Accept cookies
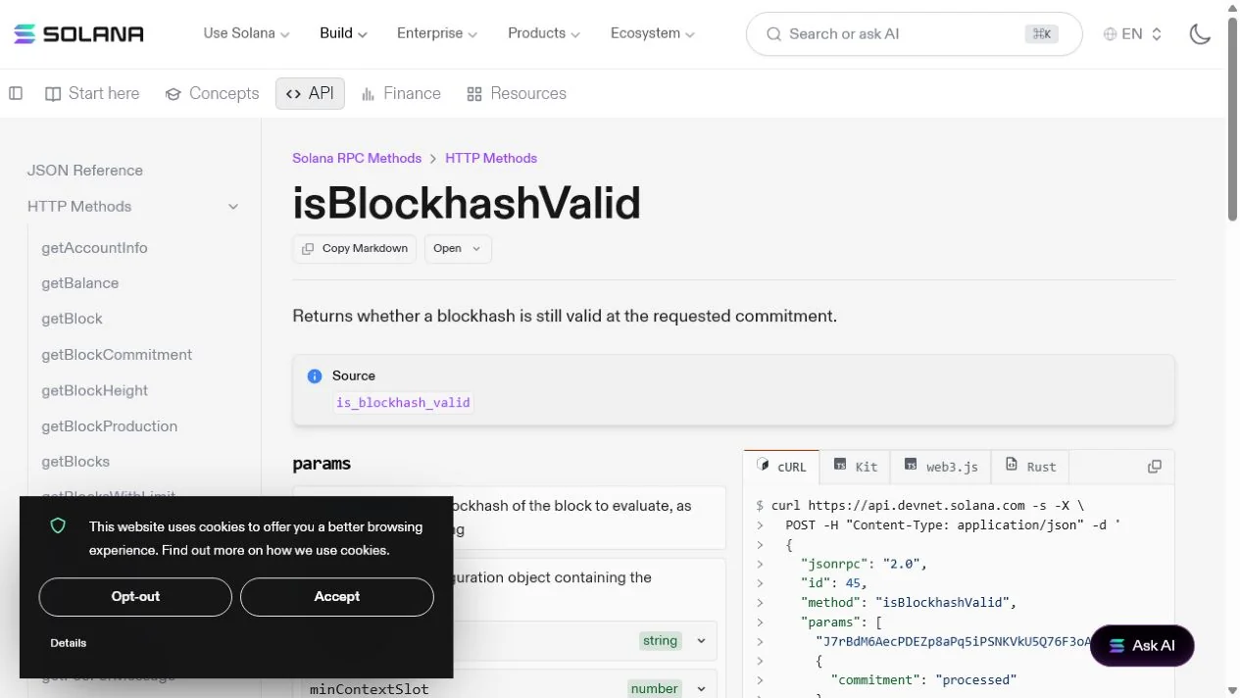This screenshot has height=698, width=1240. [x=337, y=597]
